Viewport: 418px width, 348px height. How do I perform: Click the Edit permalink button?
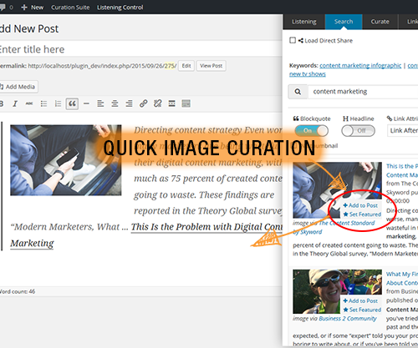tap(186, 66)
